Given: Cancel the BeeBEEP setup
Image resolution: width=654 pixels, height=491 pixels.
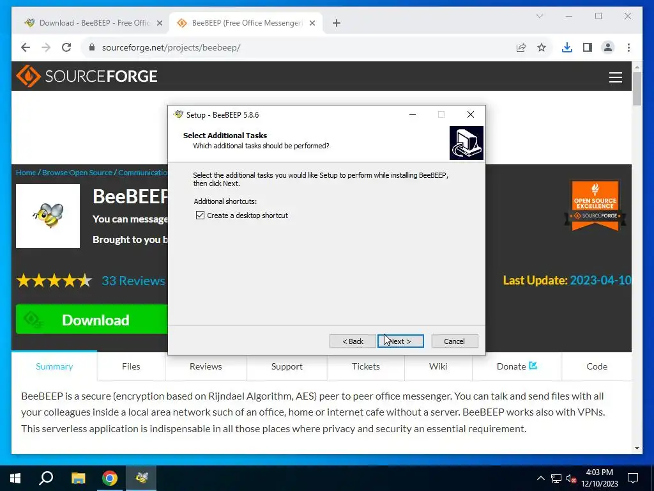Looking at the screenshot, I should tap(454, 341).
